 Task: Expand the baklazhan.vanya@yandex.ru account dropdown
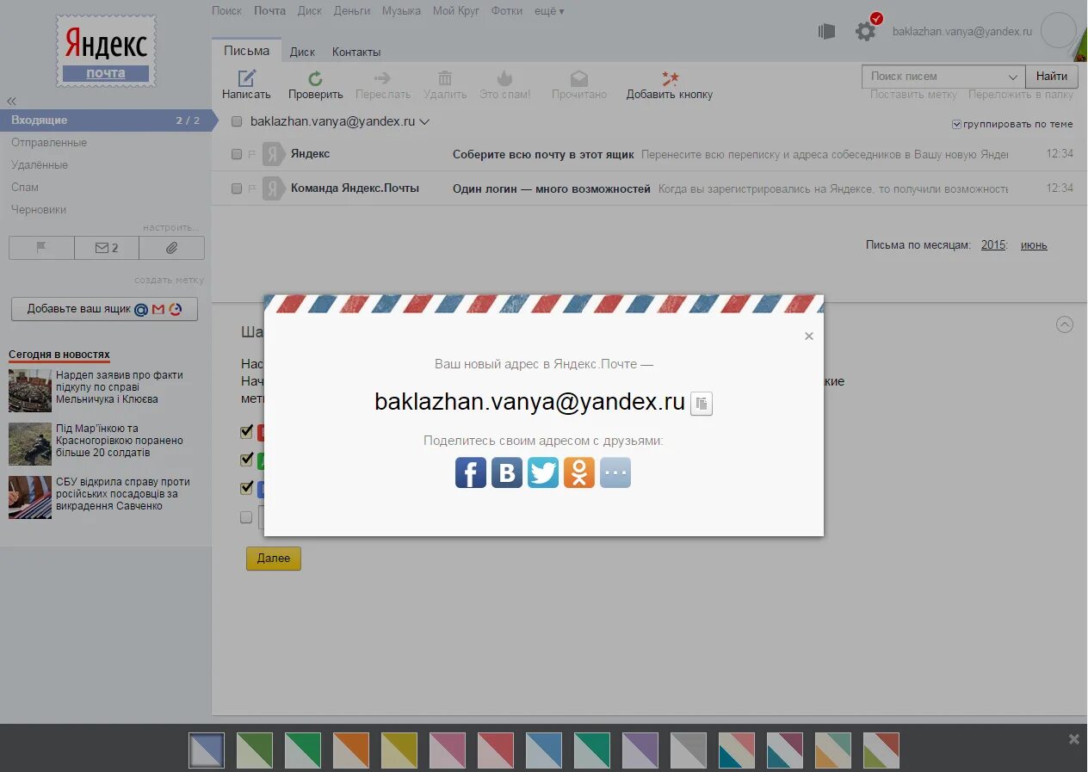pos(424,122)
